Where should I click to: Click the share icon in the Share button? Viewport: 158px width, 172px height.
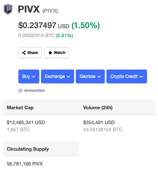(x=24, y=53)
